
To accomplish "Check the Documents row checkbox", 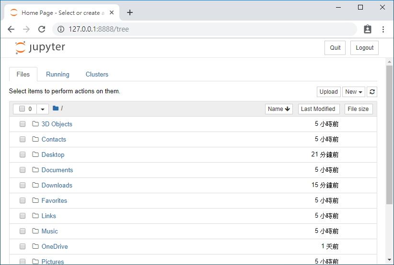I will tap(23, 170).
